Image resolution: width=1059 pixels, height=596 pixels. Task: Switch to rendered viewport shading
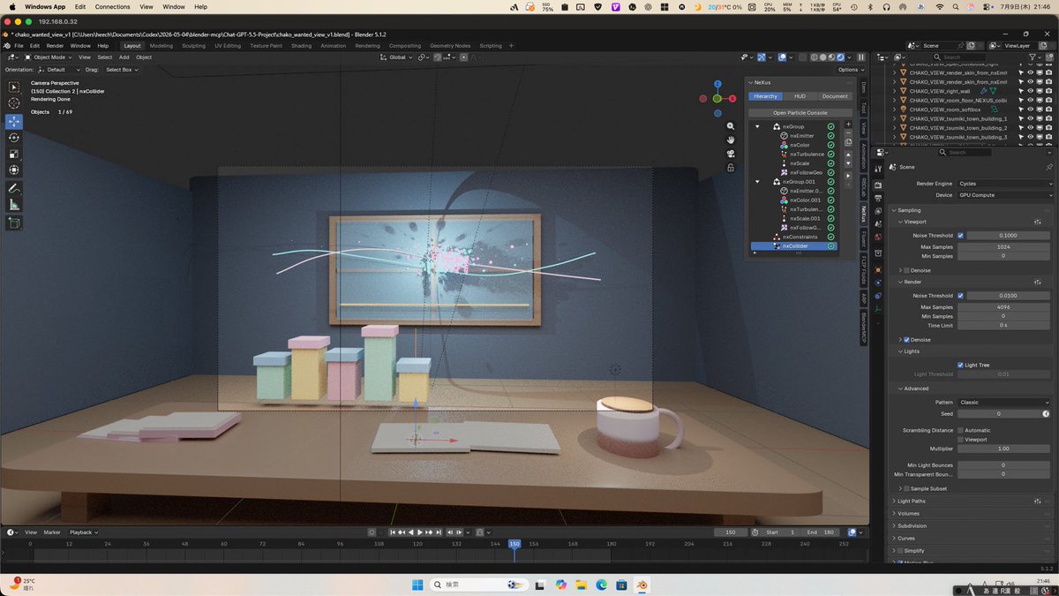click(x=840, y=57)
